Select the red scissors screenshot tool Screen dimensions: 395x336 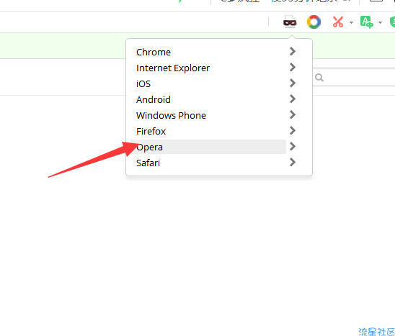tap(338, 22)
